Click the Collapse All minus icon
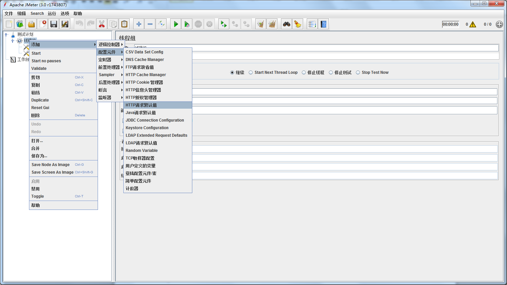This screenshot has height=285, width=507. click(150, 24)
